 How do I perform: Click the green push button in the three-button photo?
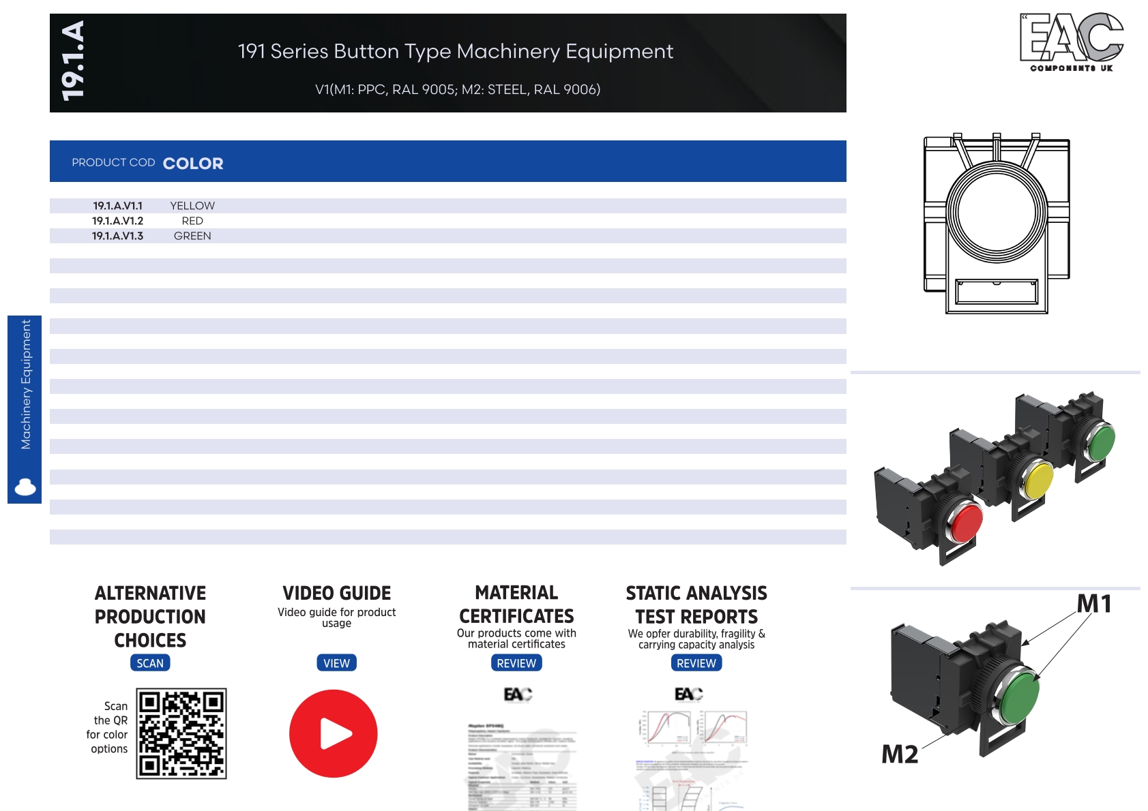pyautogui.click(x=1101, y=442)
